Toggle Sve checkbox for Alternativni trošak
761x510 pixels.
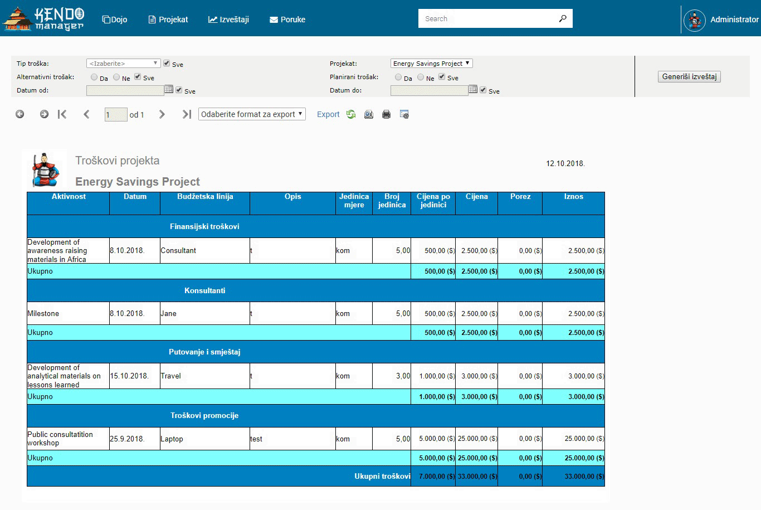pyautogui.click(x=138, y=77)
